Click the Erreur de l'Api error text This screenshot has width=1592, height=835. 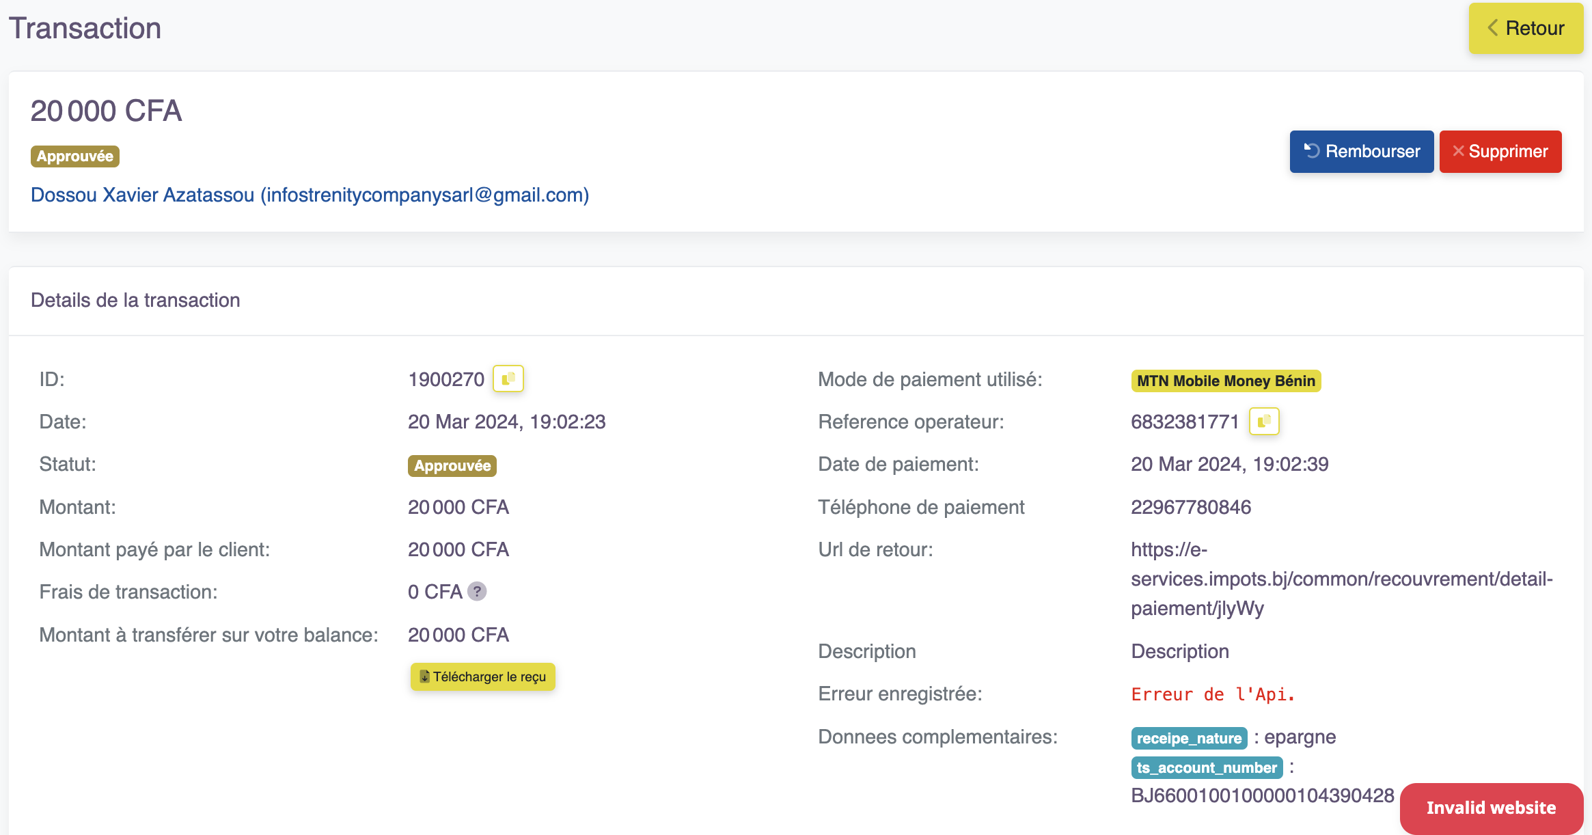tap(1213, 694)
